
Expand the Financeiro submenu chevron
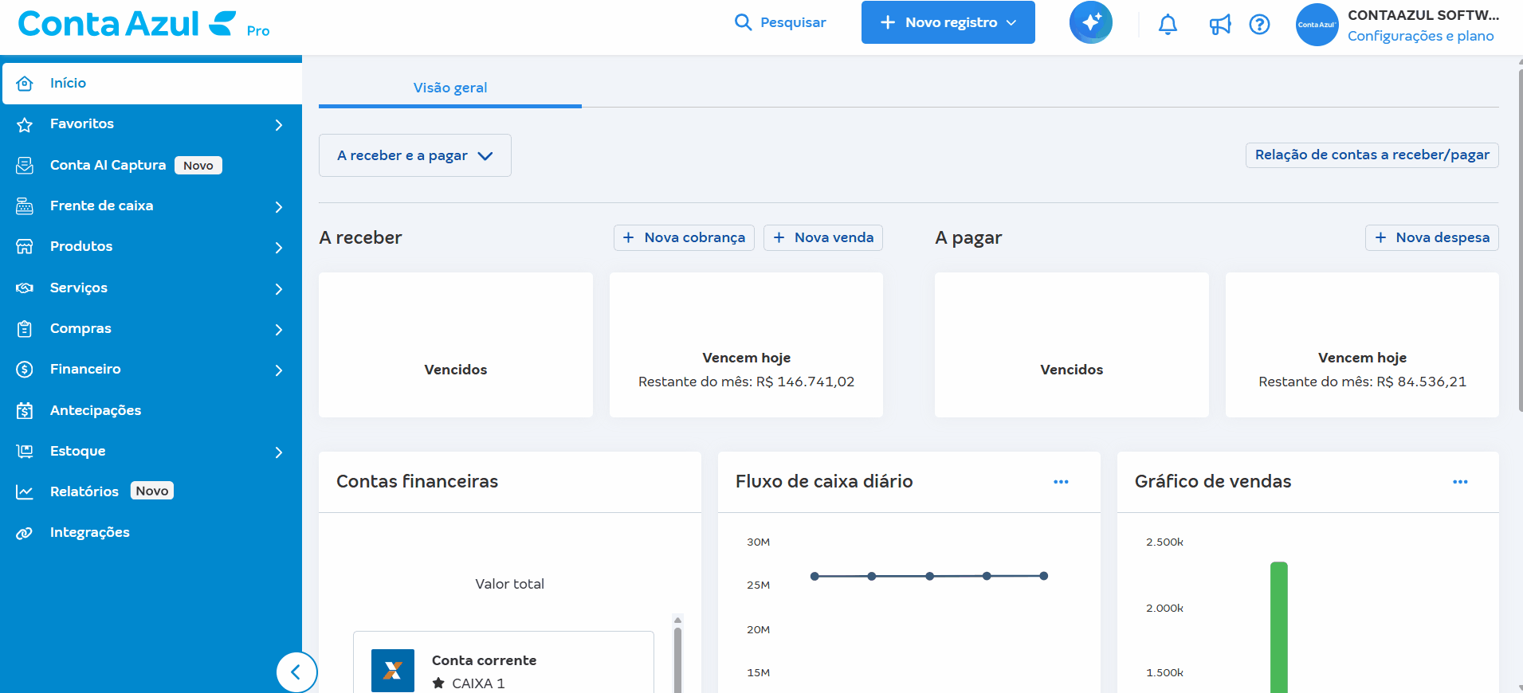(279, 370)
